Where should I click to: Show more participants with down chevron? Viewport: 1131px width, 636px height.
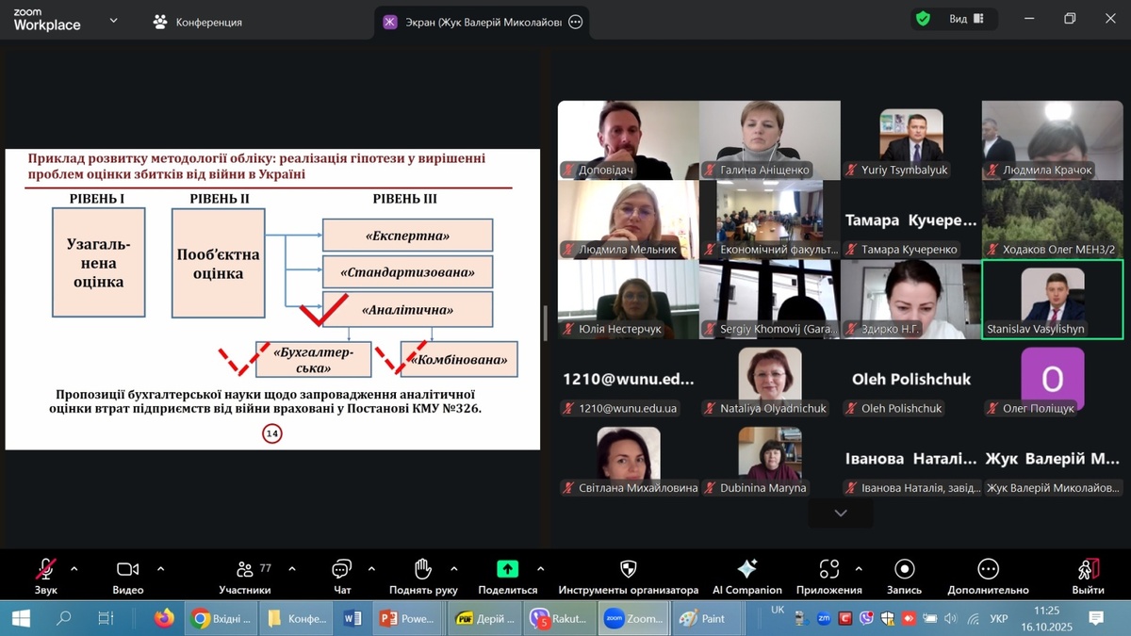[841, 513]
